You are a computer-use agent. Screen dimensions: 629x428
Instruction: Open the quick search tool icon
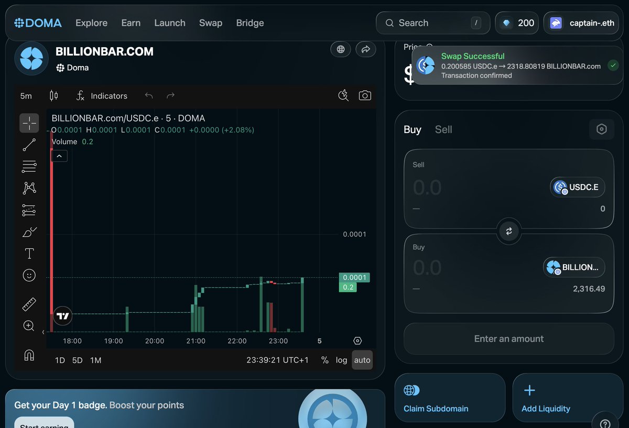tap(343, 95)
